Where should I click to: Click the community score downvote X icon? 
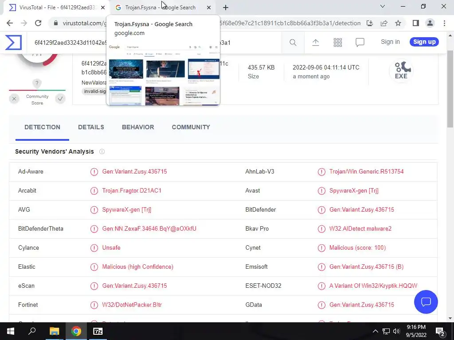coord(14,99)
